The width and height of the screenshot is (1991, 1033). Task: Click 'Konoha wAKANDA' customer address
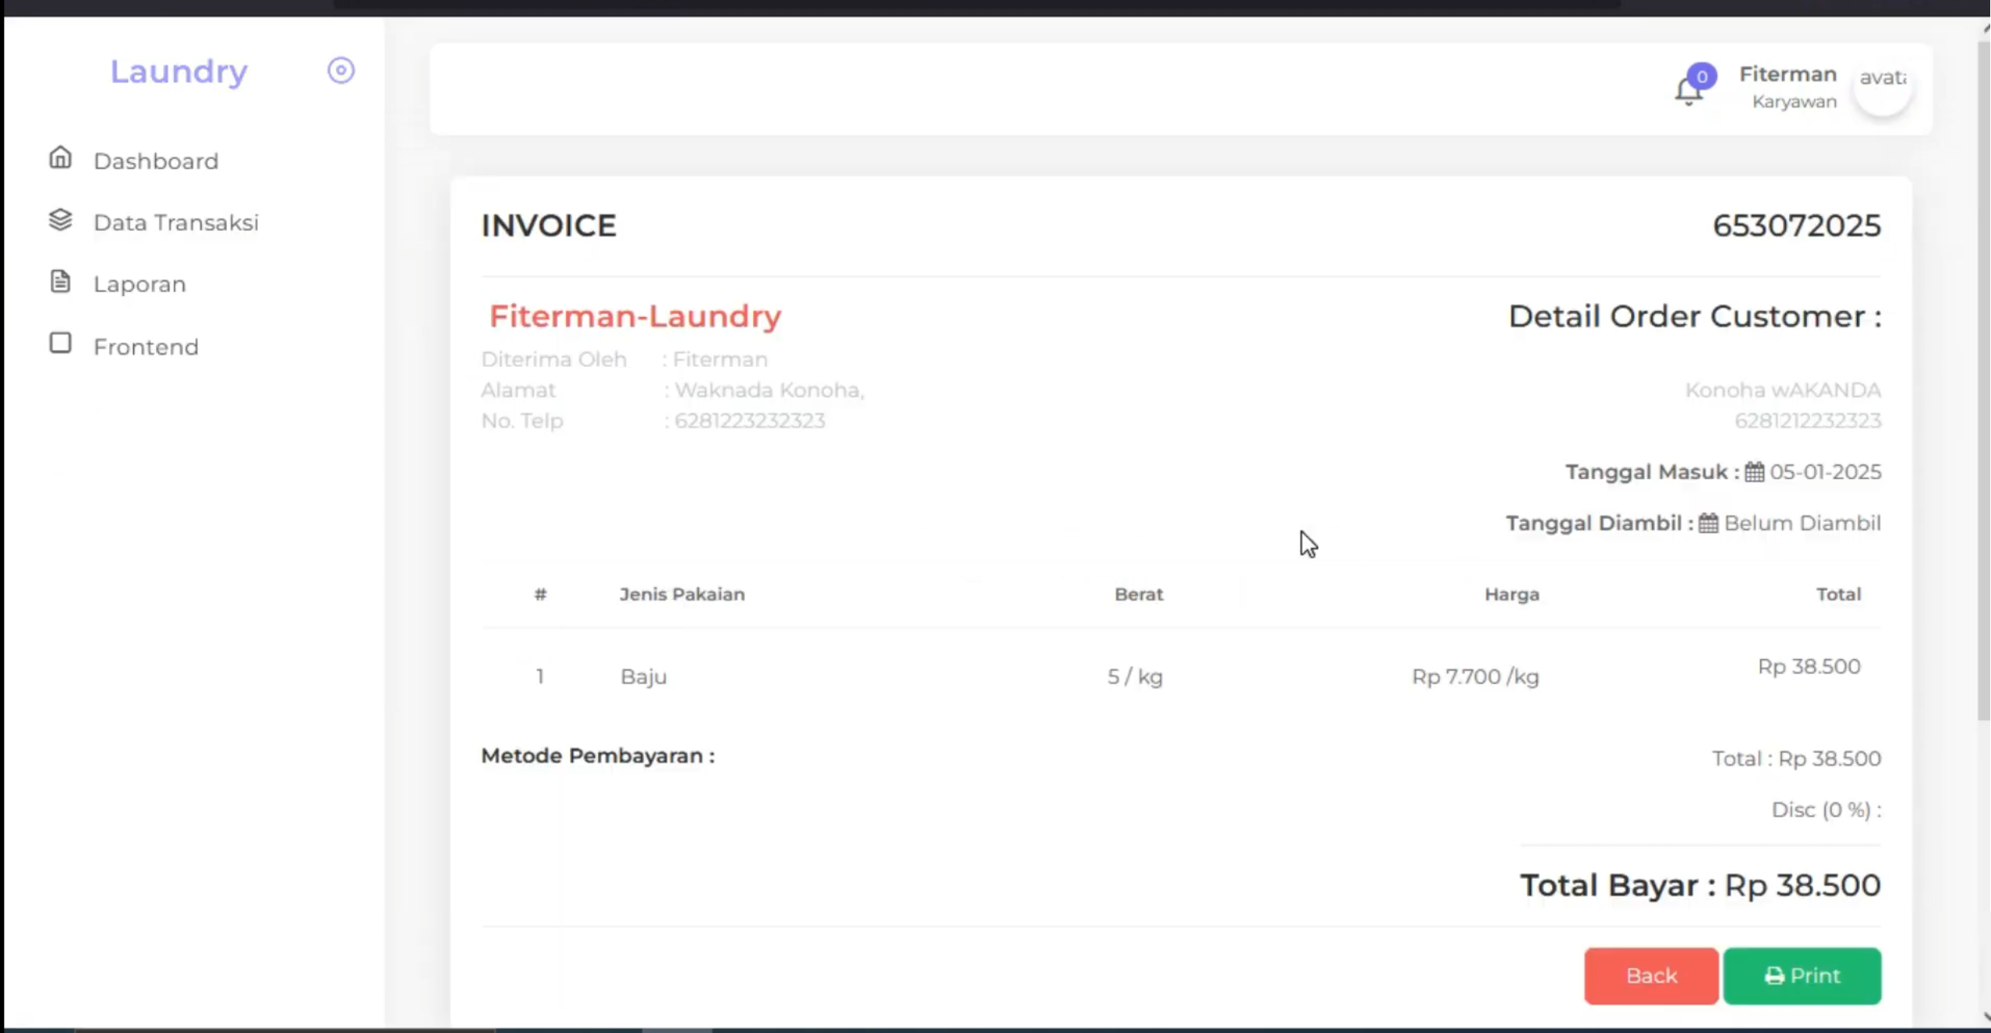(x=1783, y=390)
